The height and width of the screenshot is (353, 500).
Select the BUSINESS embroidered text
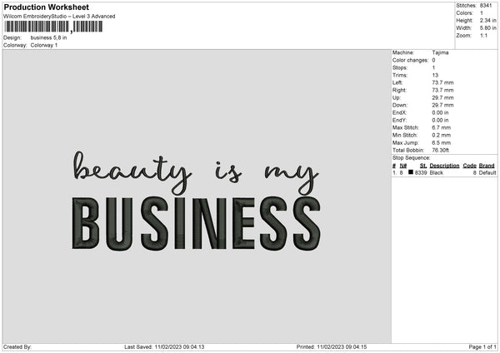[x=196, y=223]
